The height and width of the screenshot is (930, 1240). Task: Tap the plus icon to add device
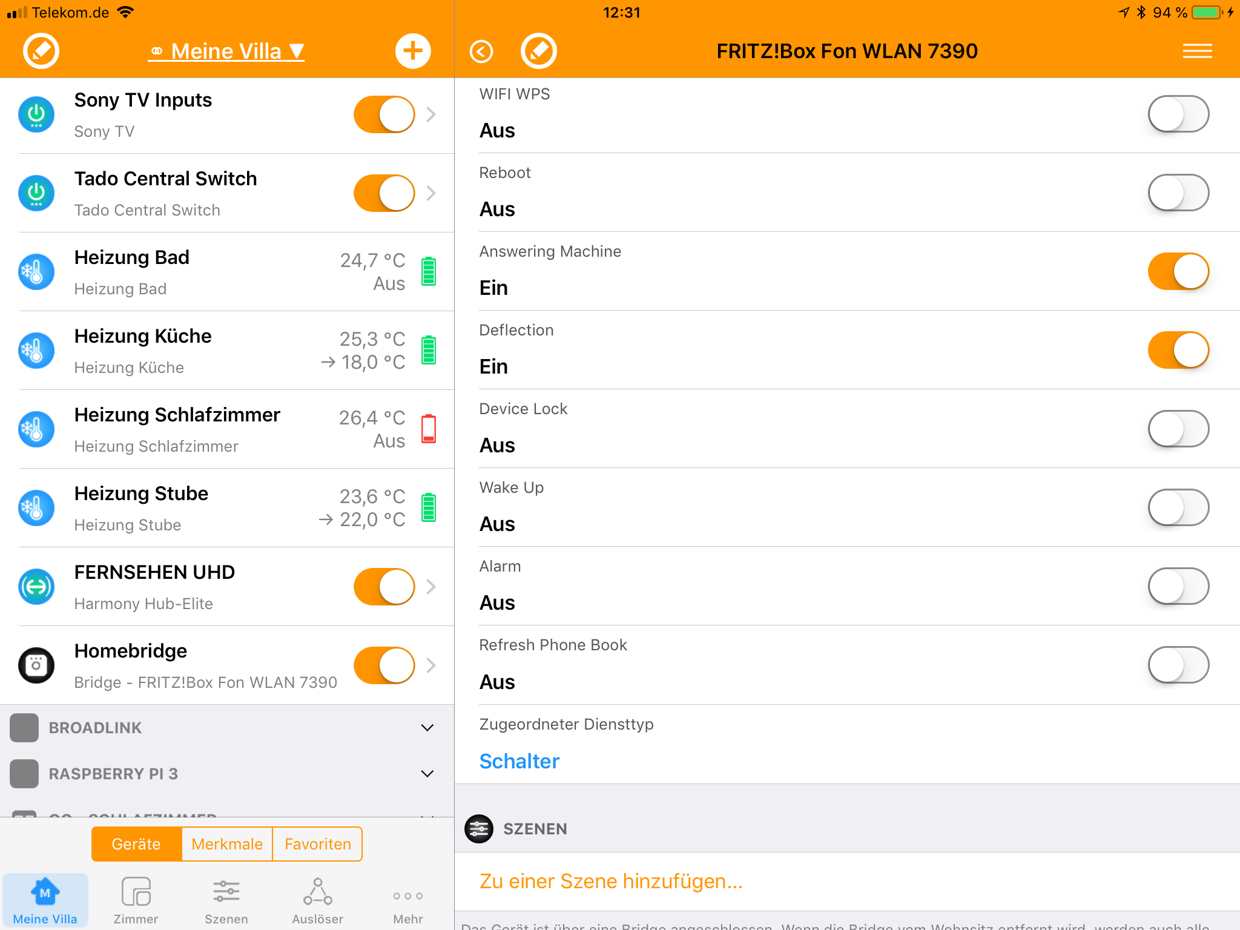[413, 51]
